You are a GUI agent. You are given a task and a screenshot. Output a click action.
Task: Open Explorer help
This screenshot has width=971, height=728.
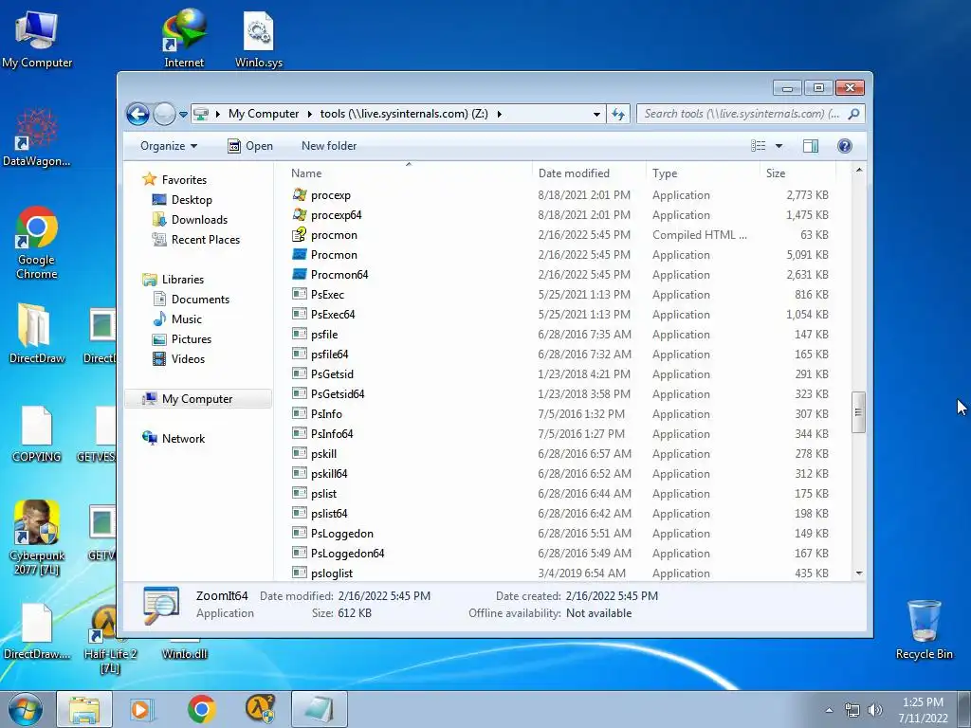tap(844, 146)
